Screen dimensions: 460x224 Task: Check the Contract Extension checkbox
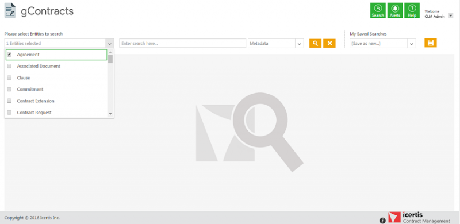click(9, 101)
